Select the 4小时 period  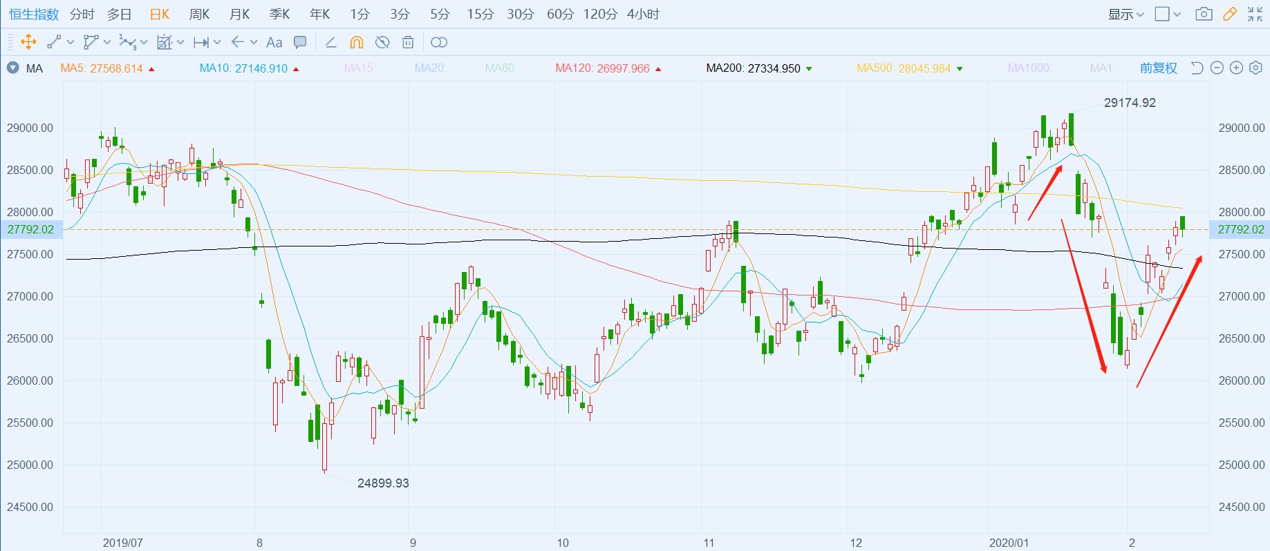pos(643,14)
